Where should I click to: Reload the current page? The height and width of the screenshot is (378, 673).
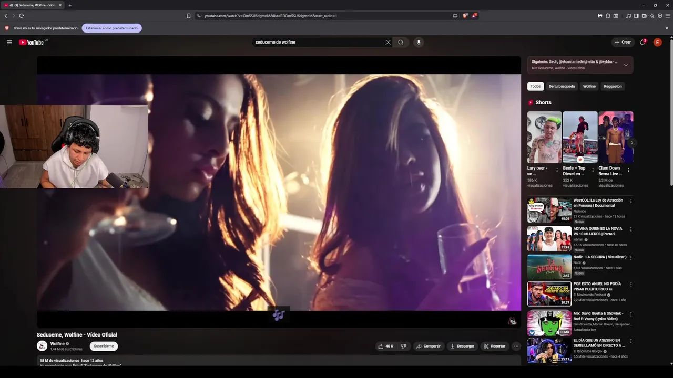coord(21,16)
